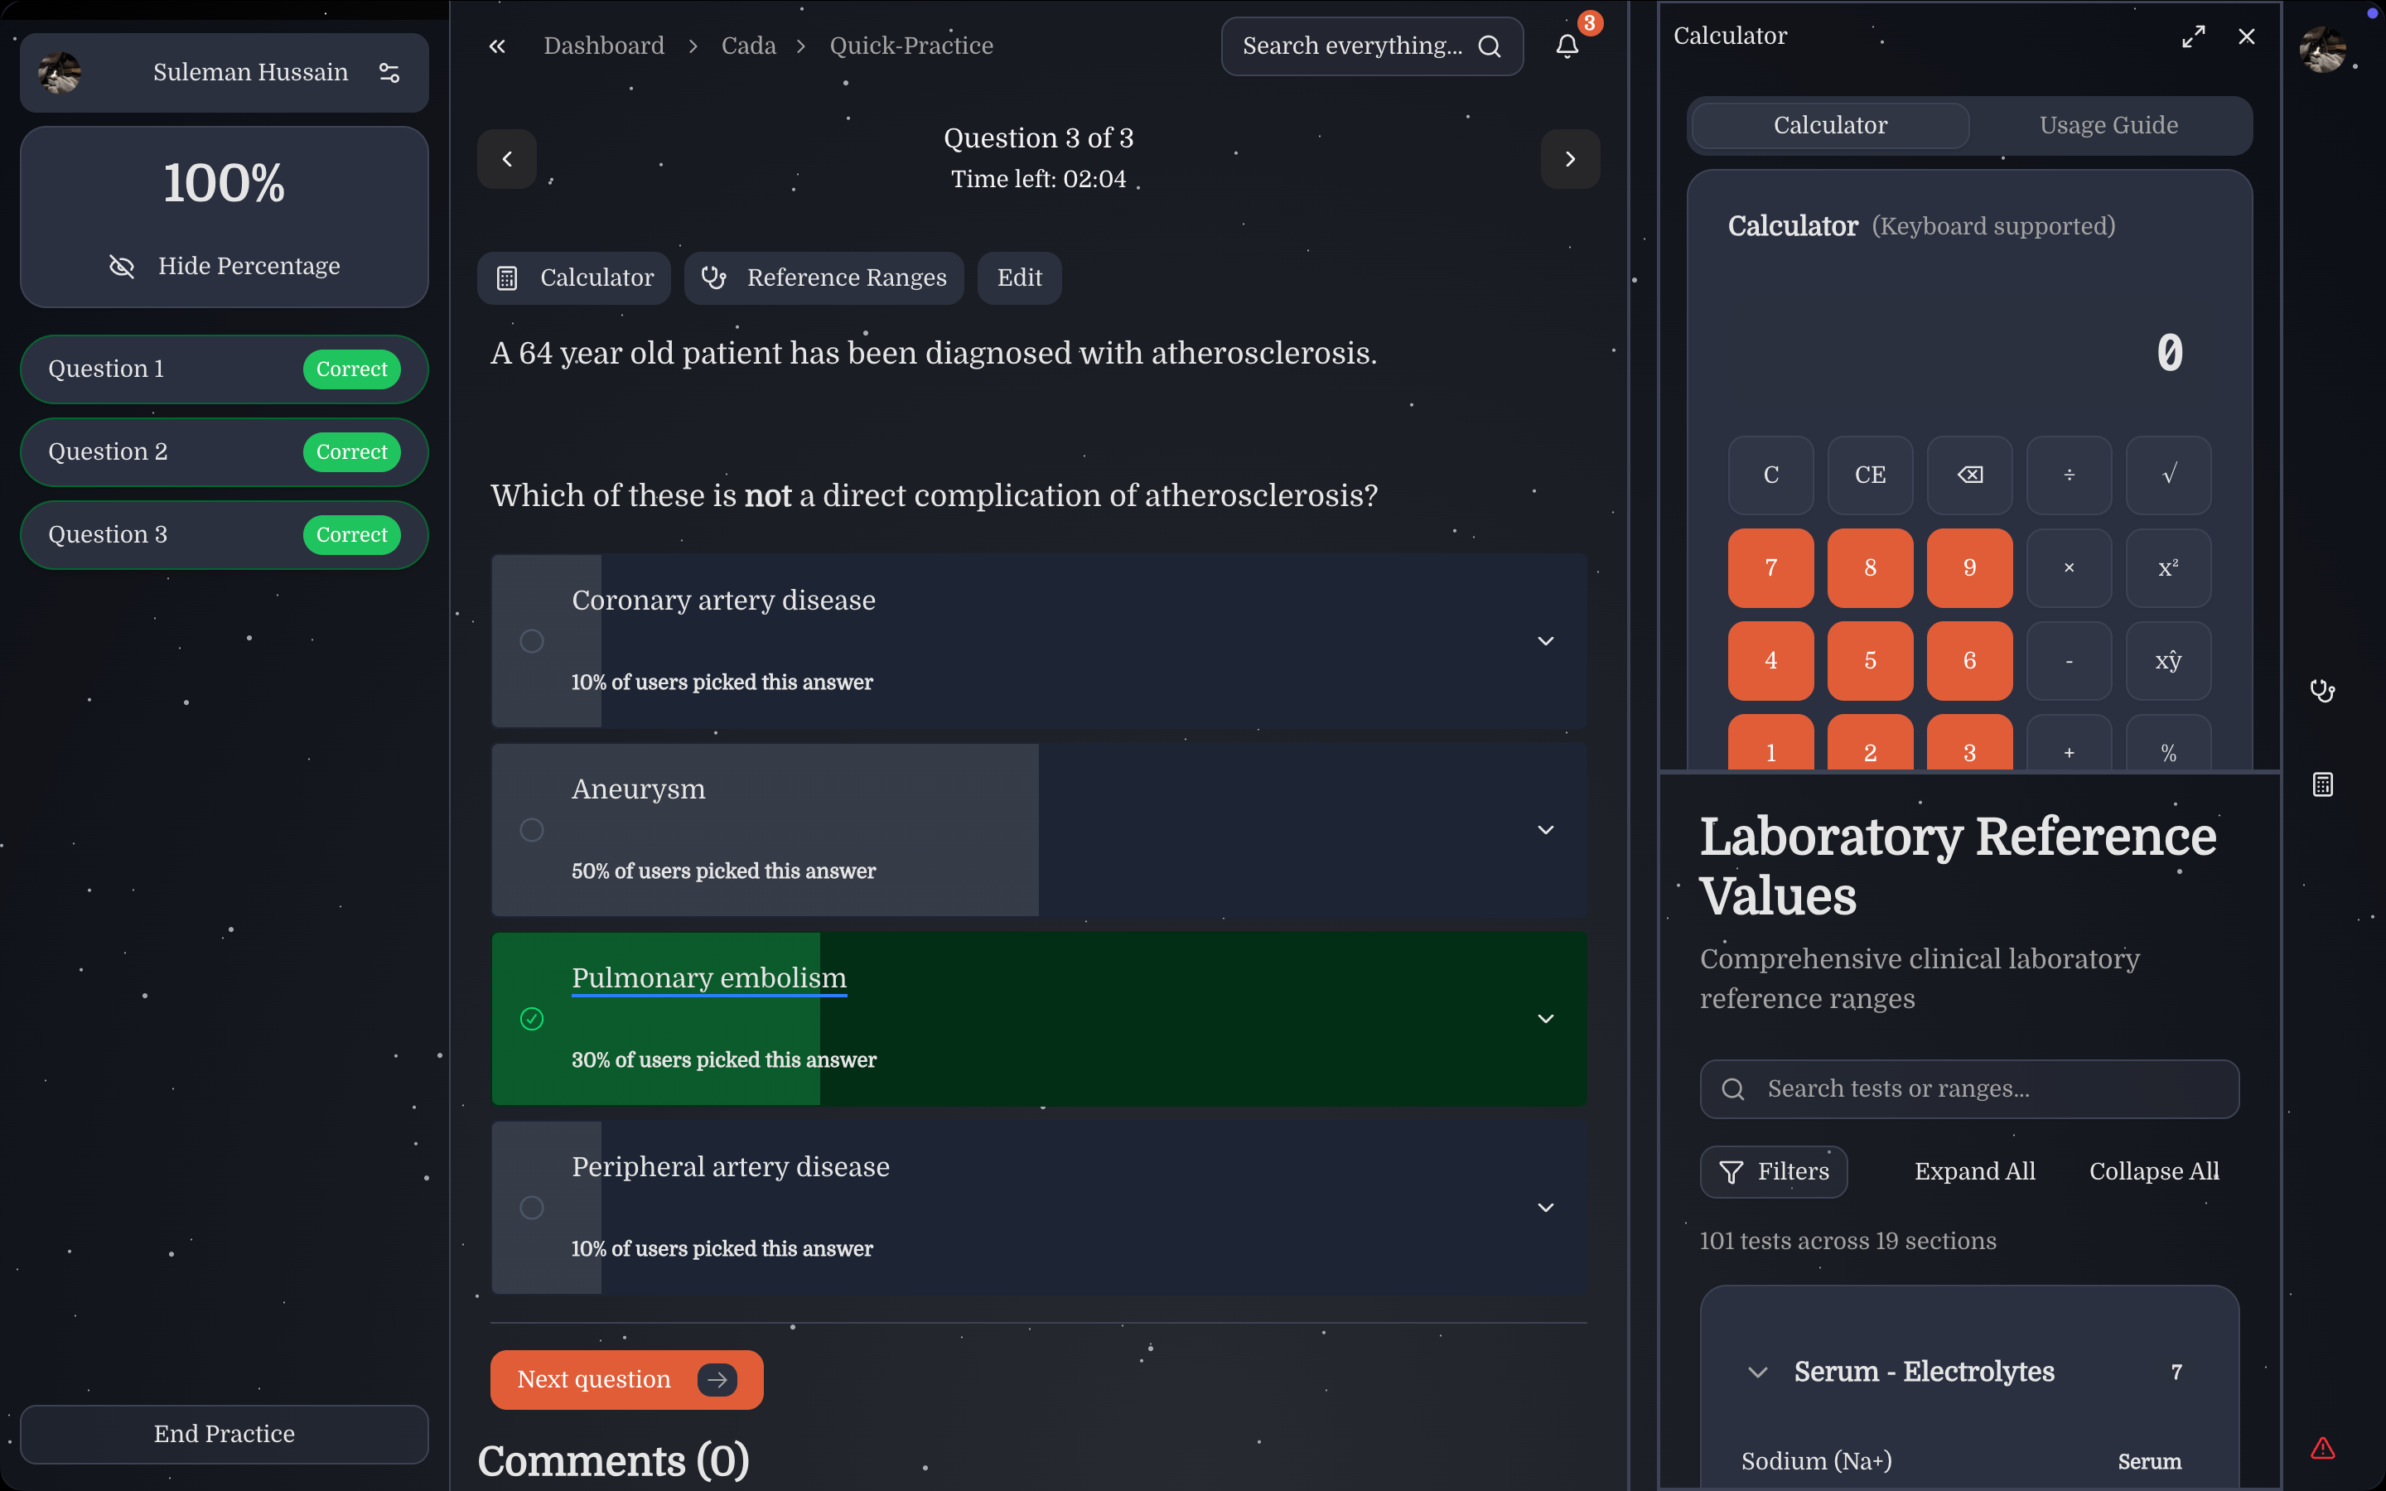Toggle Hide Percentage visibility
Image resolution: width=2386 pixels, height=1491 pixels.
(225, 266)
